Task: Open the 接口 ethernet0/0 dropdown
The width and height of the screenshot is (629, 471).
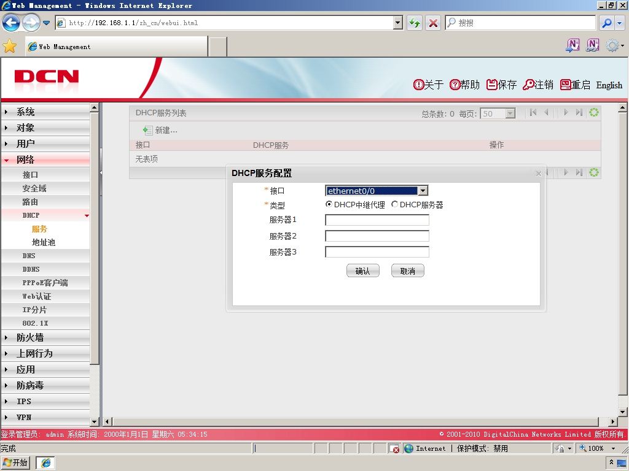Action: [377, 191]
